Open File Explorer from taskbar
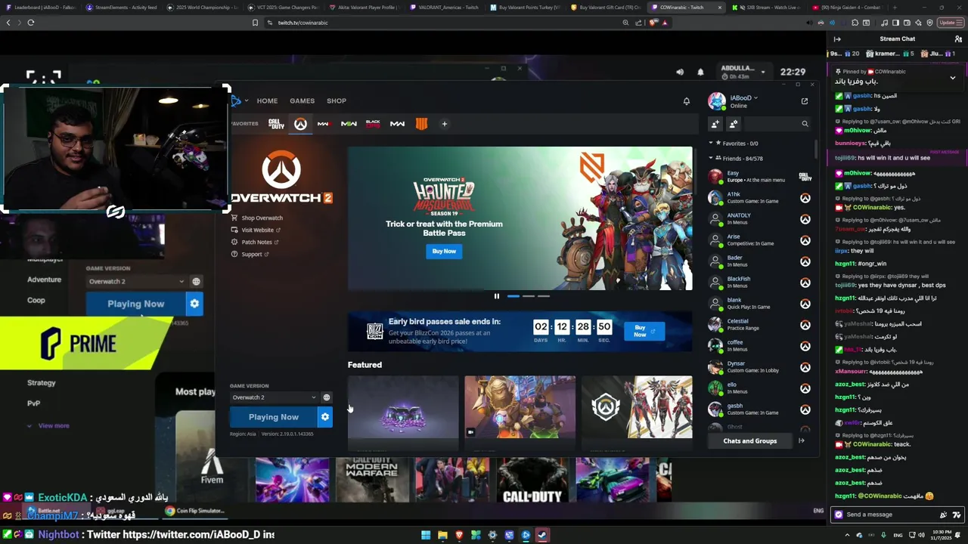The height and width of the screenshot is (544, 968). tap(442, 536)
